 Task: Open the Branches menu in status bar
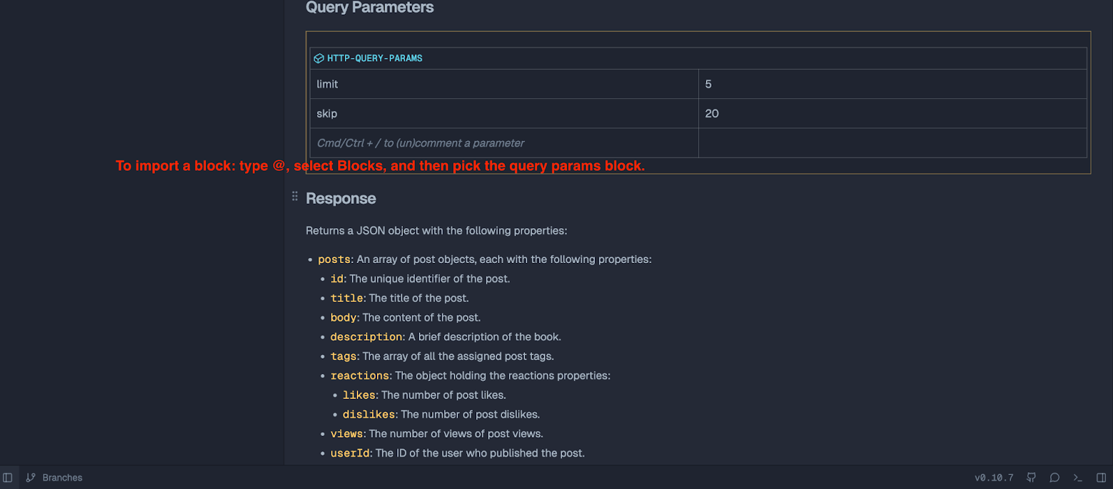[x=62, y=478]
